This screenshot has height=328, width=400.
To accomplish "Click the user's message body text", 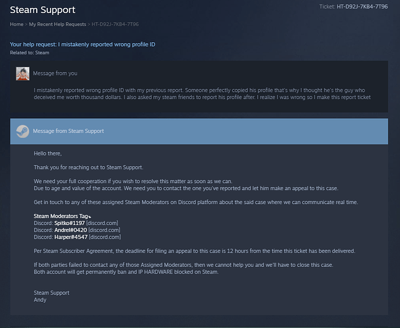I will point(202,94).
